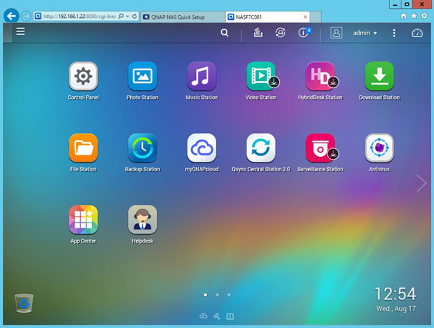This screenshot has width=434, height=328.
Task: Open the hamburger main menu
Action: [x=21, y=31]
